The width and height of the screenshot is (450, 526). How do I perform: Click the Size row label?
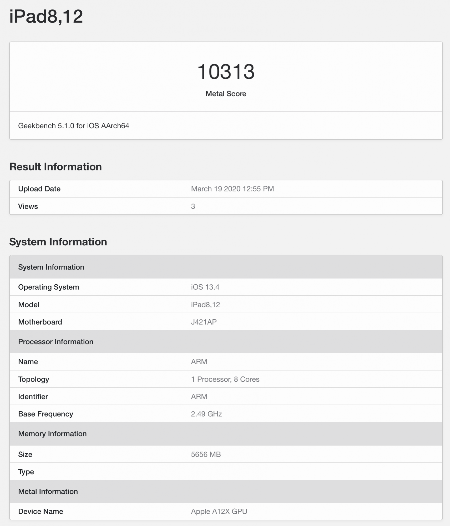[x=25, y=454]
